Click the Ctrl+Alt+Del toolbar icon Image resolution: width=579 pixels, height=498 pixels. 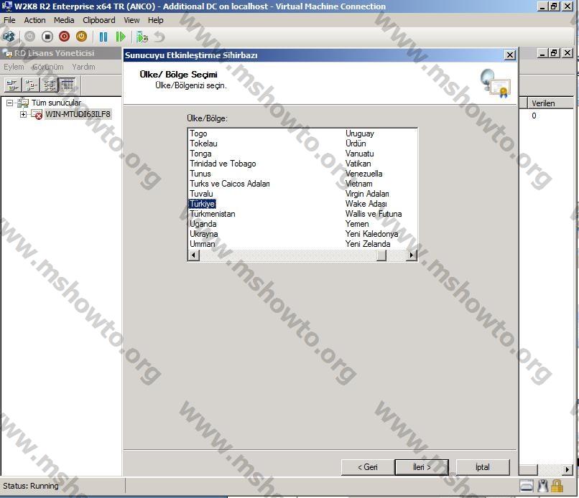tap(9, 36)
